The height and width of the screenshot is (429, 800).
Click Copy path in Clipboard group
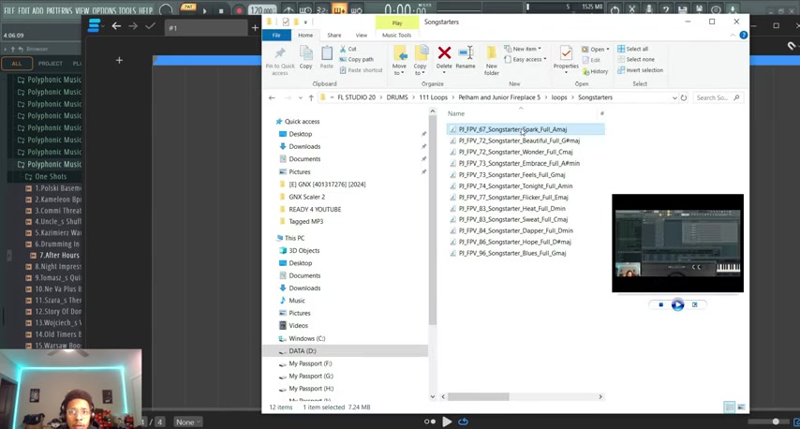pyautogui.click(x=356, y=60)
